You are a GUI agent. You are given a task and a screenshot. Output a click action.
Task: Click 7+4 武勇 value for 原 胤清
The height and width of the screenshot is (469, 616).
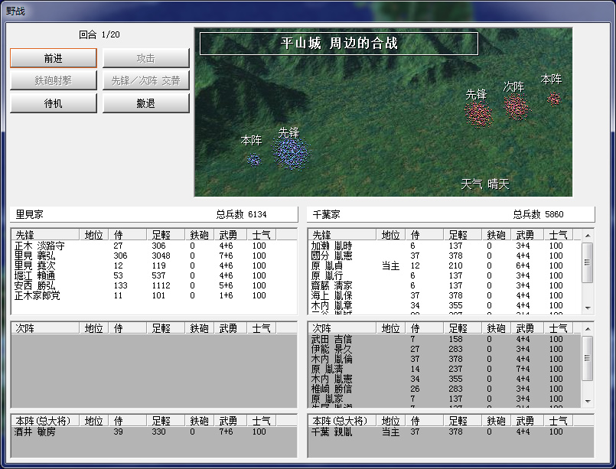click(523, 369)
